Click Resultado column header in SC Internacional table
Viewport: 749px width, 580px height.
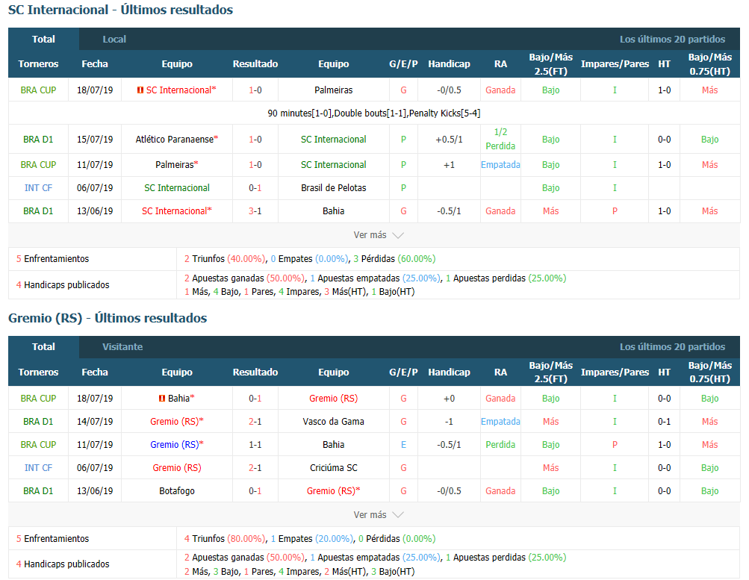(x=255, y=64)
